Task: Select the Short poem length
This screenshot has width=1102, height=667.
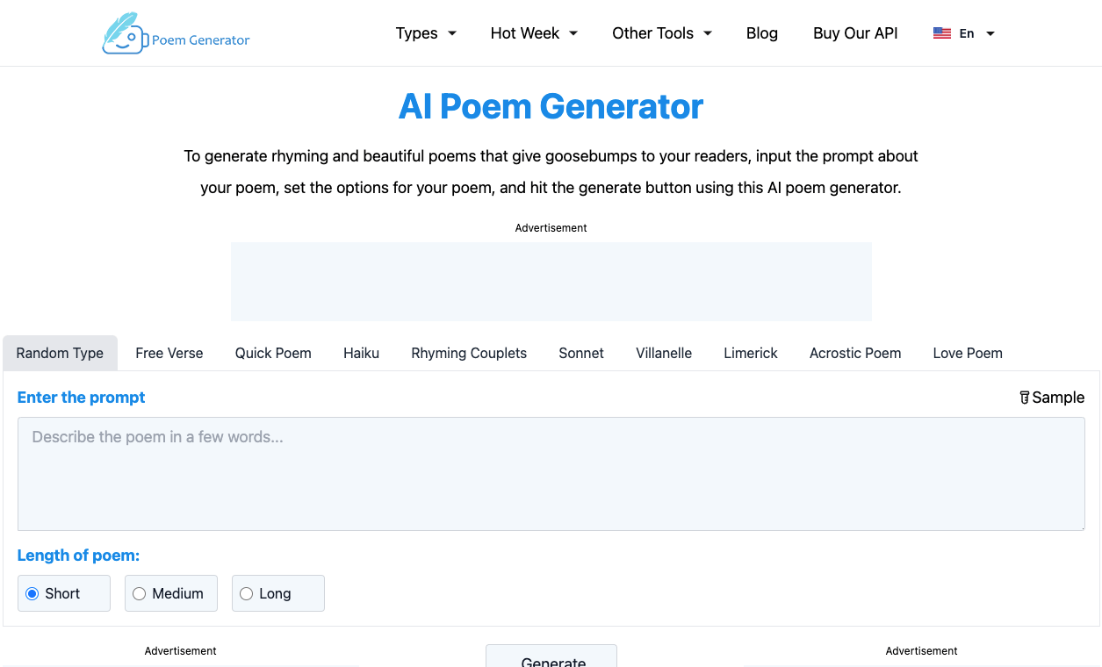Action: pyautogui.click(x=31, y=593)
